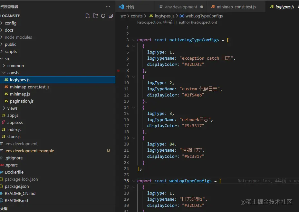Screen dimensions: 299x212
Task: Expand the node_modules folder
Action: click(2, 37)
